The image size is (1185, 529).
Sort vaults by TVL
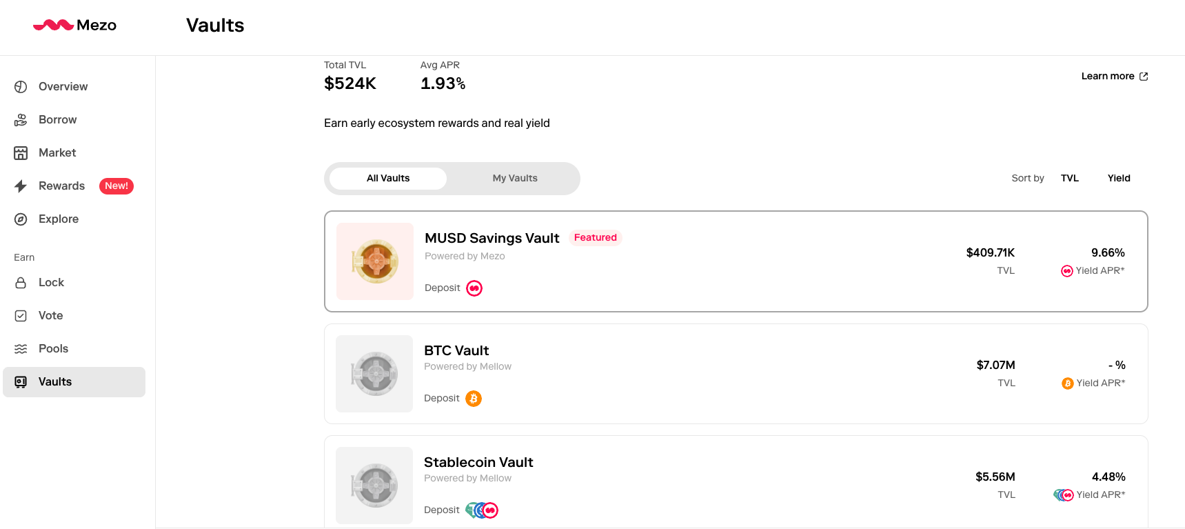click(1069, 179)
